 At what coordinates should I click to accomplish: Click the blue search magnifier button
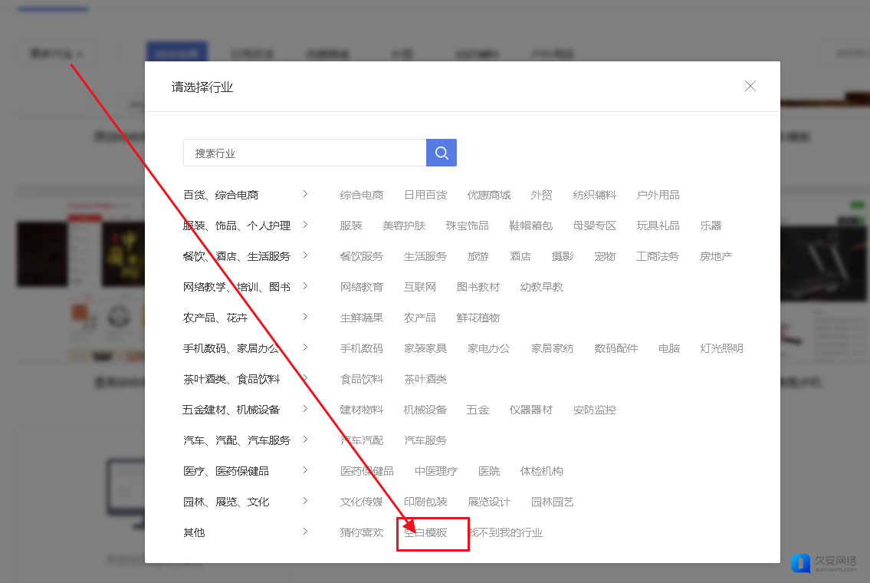442,153
